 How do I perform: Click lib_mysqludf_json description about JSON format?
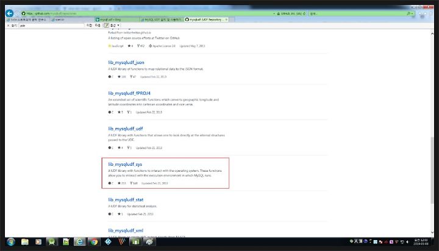155,69
